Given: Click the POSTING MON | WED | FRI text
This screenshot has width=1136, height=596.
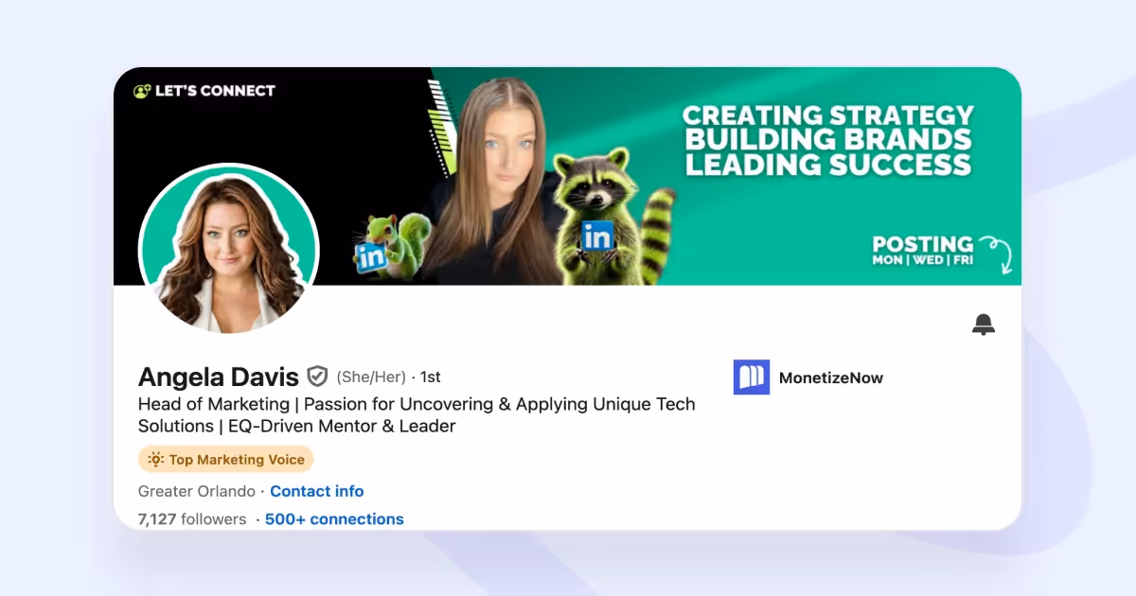Looking at the screenshot, I should tap(922, 251).
